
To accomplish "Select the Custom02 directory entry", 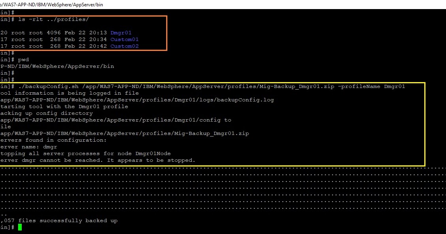I will pos(124,46).
